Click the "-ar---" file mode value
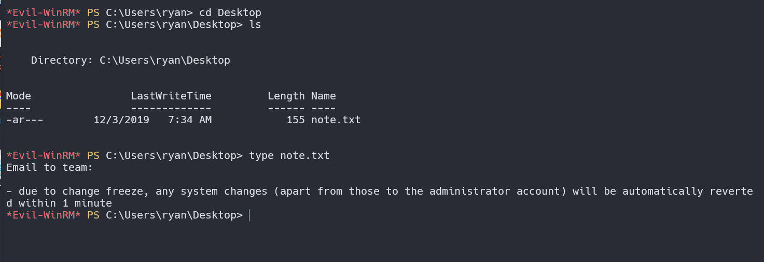The height and width of the screenshot is (262, 764). [x=25, y=120]
